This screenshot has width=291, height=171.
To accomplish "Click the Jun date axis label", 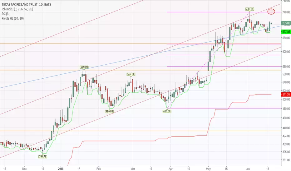I will [248, 169].
